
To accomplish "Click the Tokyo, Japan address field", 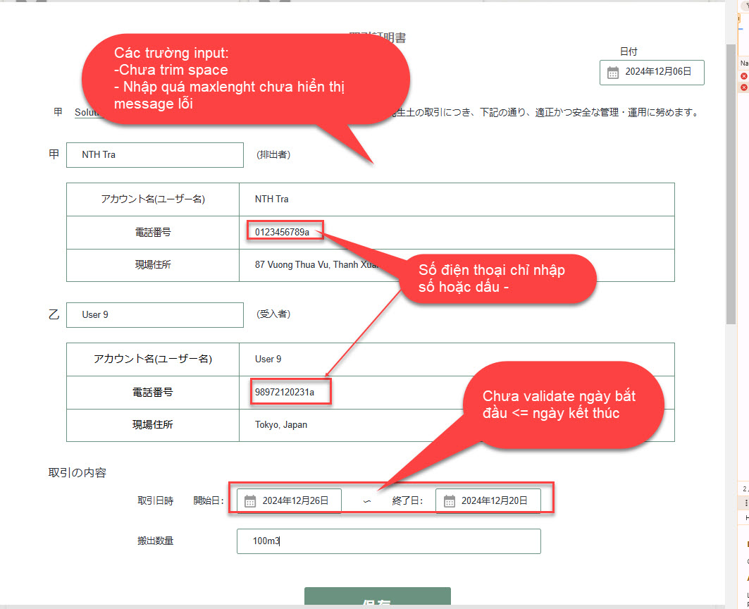I will (x=281, y=425).
